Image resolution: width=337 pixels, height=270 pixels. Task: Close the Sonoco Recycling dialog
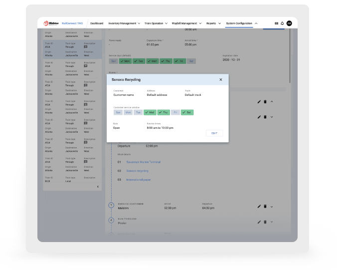(221, 79)
